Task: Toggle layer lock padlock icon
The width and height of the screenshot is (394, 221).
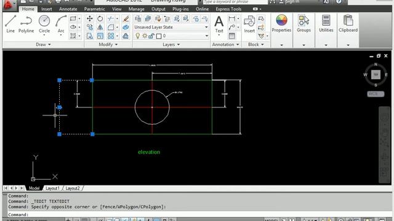Action: 151,36
